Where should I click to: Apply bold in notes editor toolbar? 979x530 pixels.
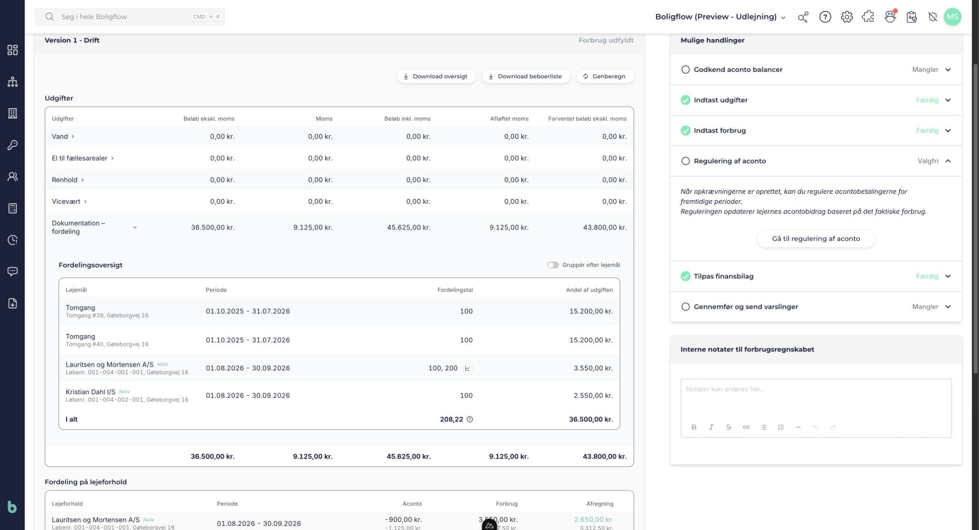(x=694, y=427)
